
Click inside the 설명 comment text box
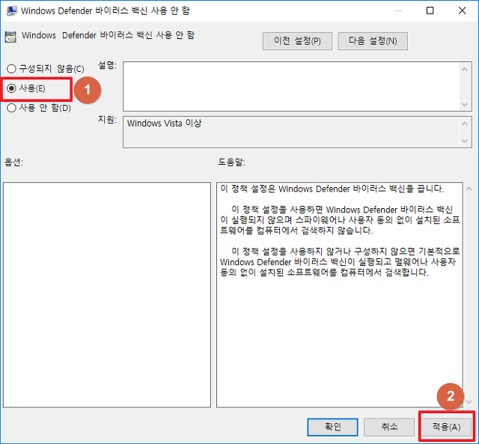click(x=292, y=86)
